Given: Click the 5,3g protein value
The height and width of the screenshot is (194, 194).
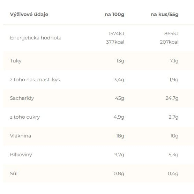Looking at the screenshot, I should pyautogui.click(x=173, y=155).
